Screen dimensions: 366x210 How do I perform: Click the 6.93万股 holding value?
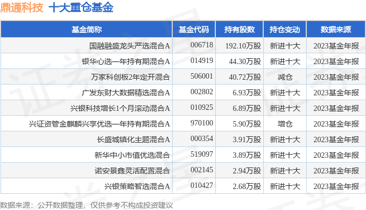pyautogui.click(x=247, y=93)
